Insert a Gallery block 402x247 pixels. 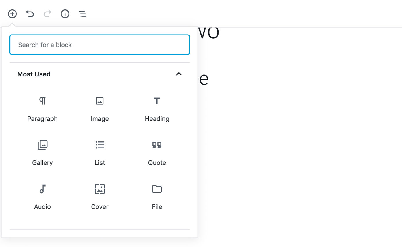pos(42,153)
